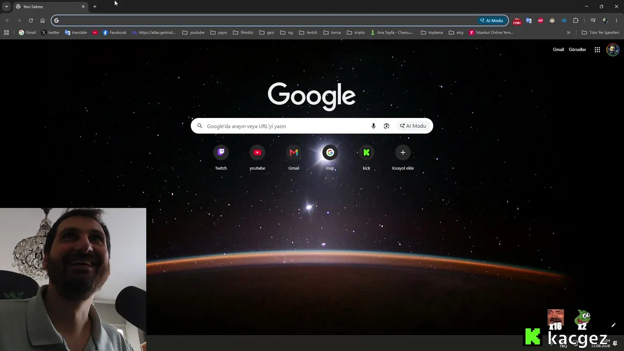Click the round face extension icon

pos(552,20)
